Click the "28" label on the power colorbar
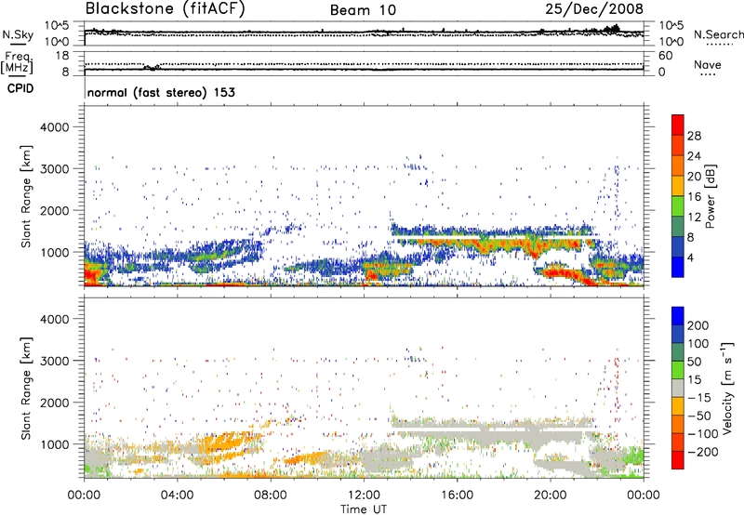744x515 pixels. pyautogui.click(x=694, y=136)
